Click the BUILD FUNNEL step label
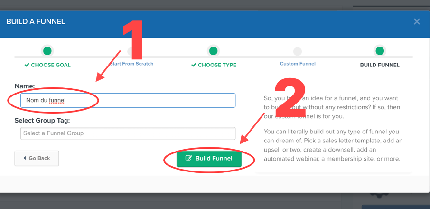 [x=380, y=65]
